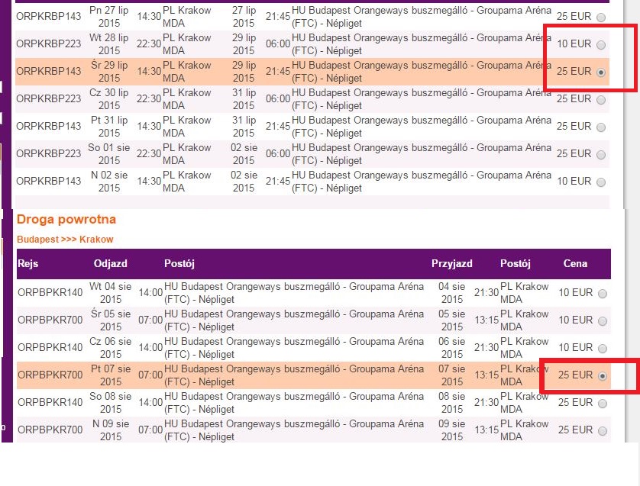Click ORPBPKR140 for Cz 06 sie
This screenshot has height=486, width=640.
[50, 347]
